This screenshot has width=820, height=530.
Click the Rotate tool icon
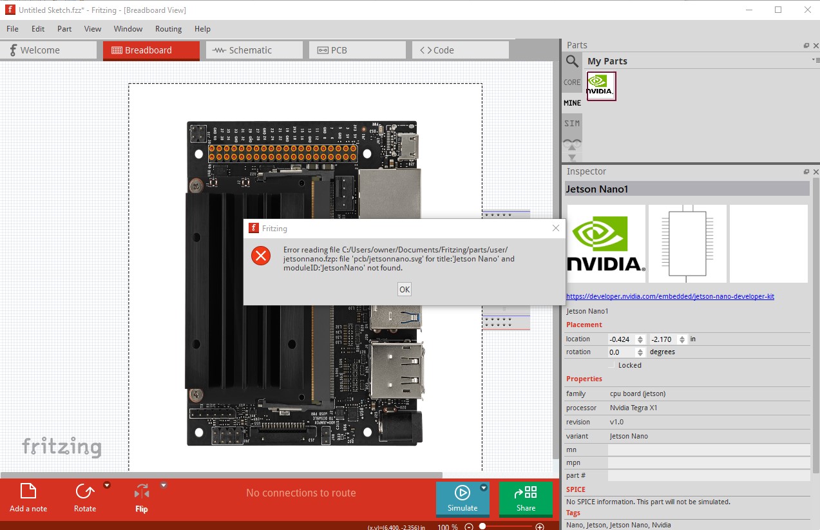tap(84, 492)
